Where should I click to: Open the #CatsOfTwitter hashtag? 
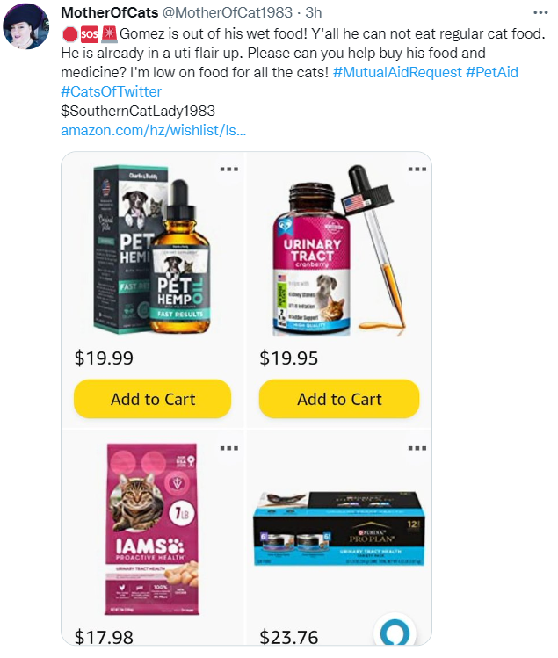coord(112,91)
